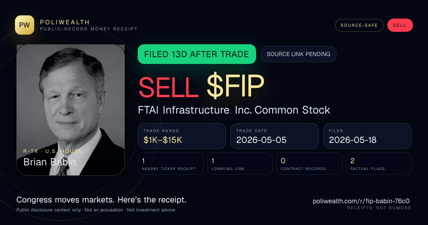This screenshot has width=428, height=225.
Task: Open the TRADE DATE 2026-05-05 card
Action: 275,136
